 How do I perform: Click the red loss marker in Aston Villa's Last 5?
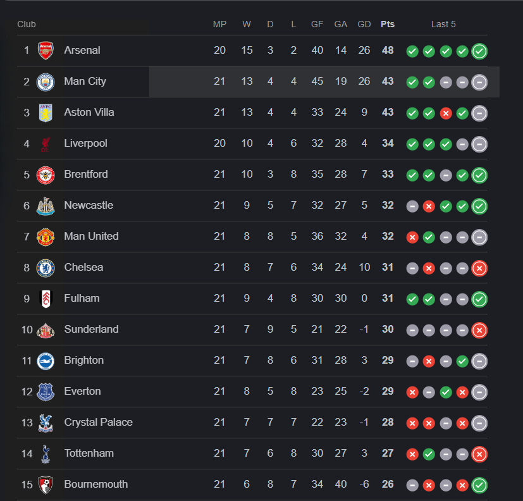(446, 113)
